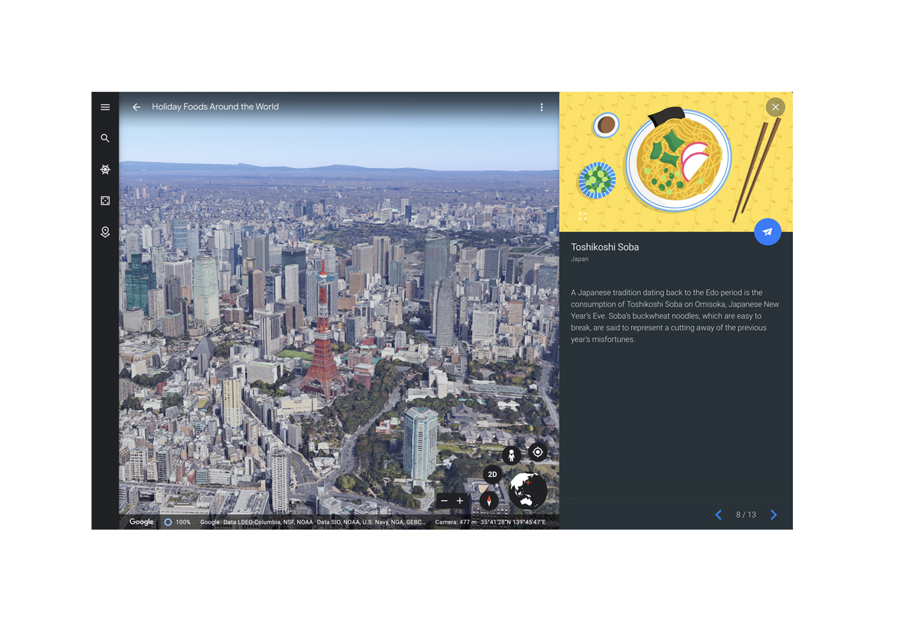Image resolution: width=900 pixels, height=630 pixels.
Task: Click the I'm Feeling Lucky dice
Action: (x=105, y=201)
